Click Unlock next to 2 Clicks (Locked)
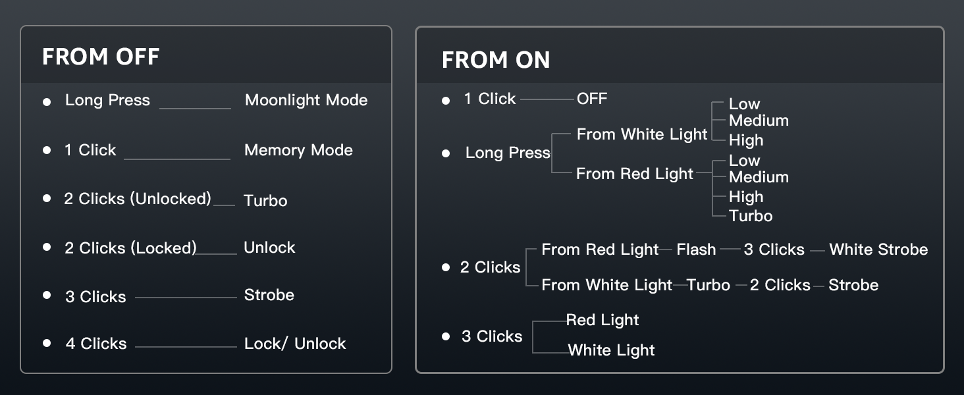Screen dimensions: 964x395 click(x=269, y=248)
